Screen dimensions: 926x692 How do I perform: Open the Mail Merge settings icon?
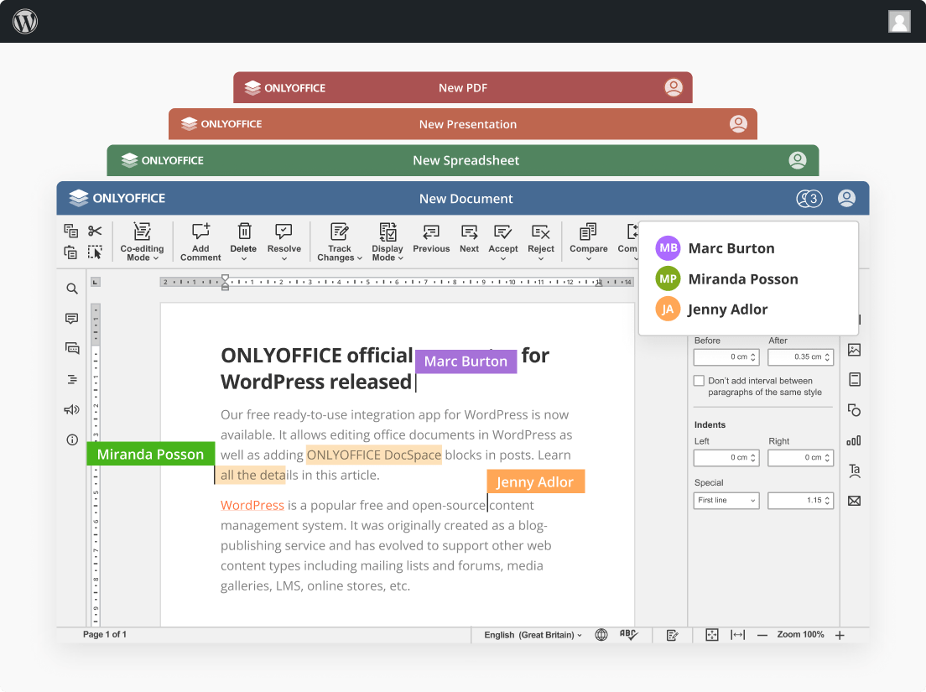[x=854, y=500]
